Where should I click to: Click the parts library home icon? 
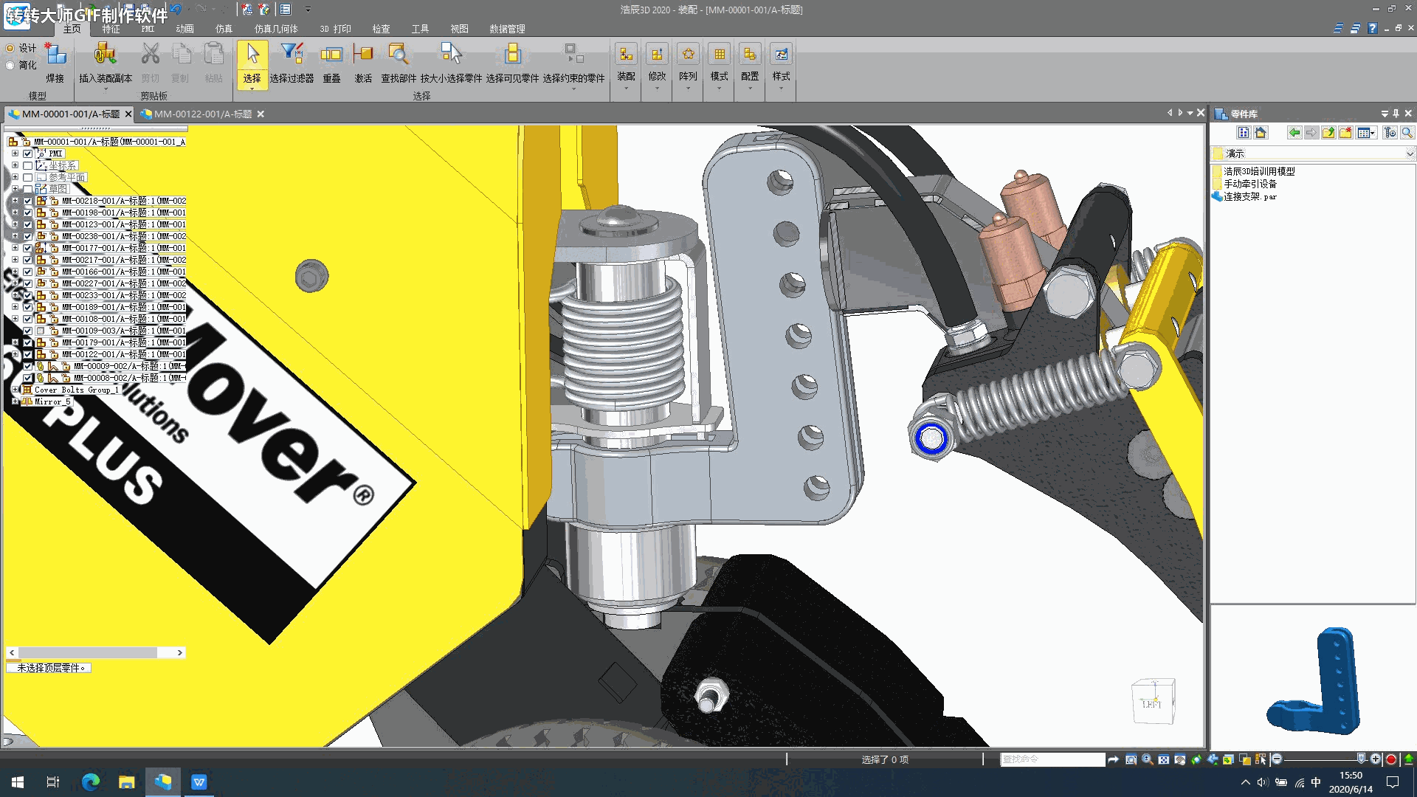[1261, 133]
